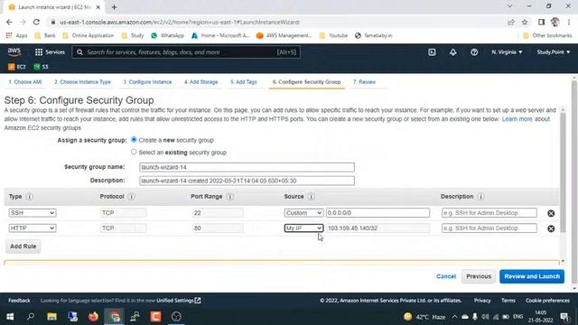Go to step 4 Add Storage tab
Viewport: 578px width, 325px height.
200,82
